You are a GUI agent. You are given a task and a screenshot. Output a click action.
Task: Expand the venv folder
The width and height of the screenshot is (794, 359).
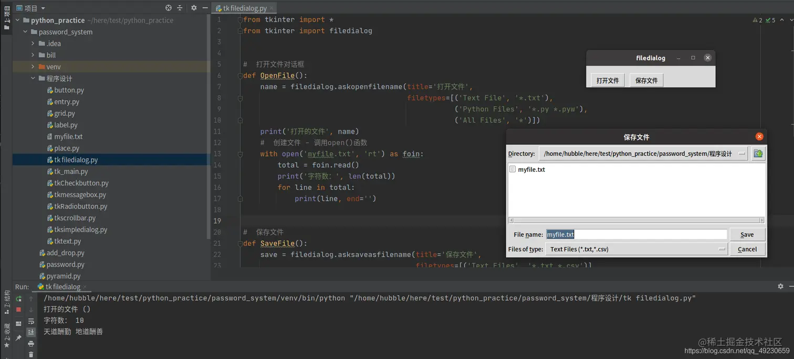point(33,67)
